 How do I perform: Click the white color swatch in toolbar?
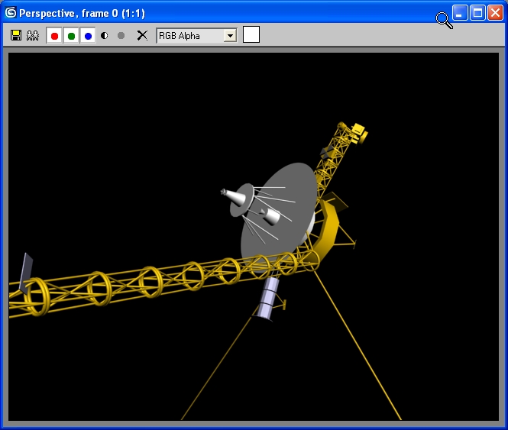(251, 34)
